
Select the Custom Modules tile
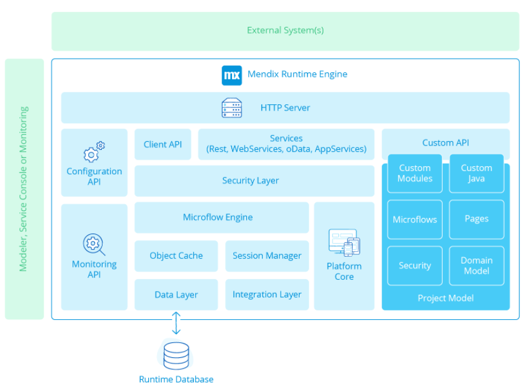click(x=415, y=173)
